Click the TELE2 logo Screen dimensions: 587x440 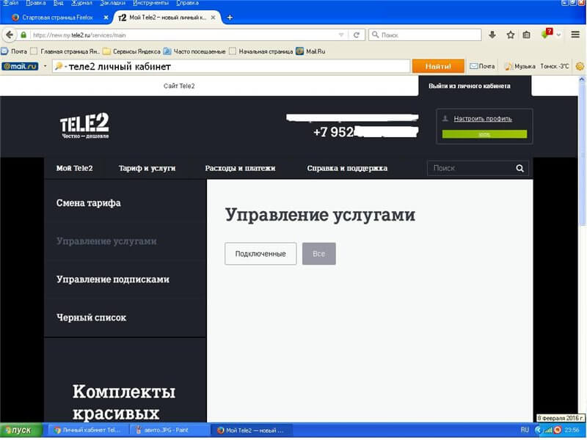pyautogui.click(x=84, y=125)
